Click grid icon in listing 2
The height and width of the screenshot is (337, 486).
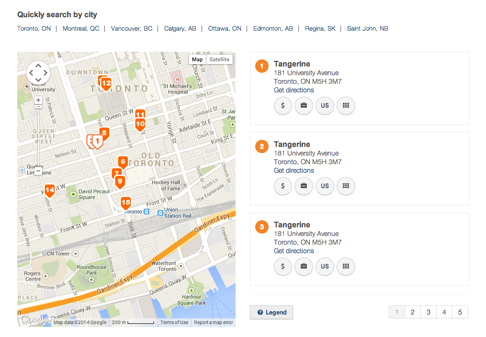pos(346,186)
